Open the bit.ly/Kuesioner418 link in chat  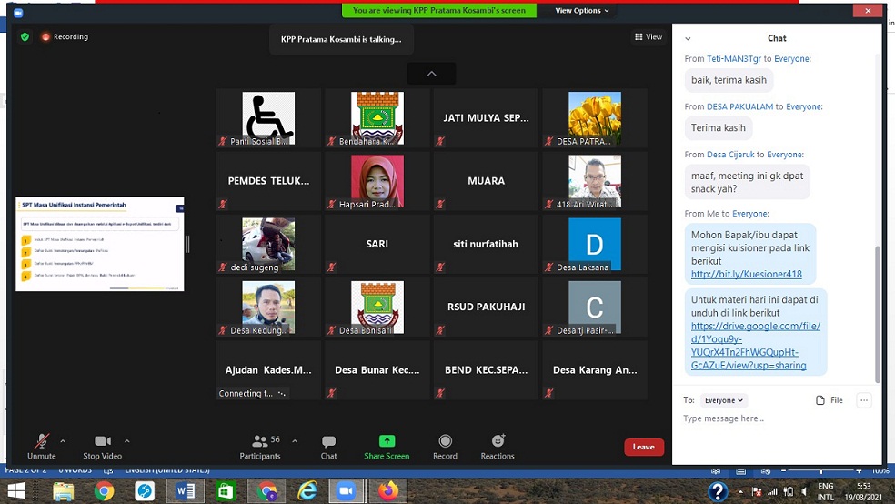(x=746, y=274)
